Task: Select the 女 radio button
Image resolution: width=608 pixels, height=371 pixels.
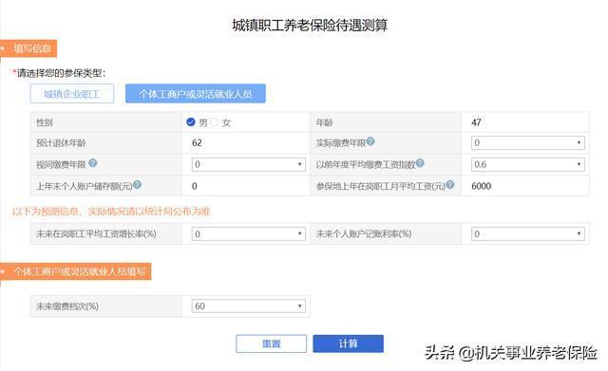Action: point(214,122)
